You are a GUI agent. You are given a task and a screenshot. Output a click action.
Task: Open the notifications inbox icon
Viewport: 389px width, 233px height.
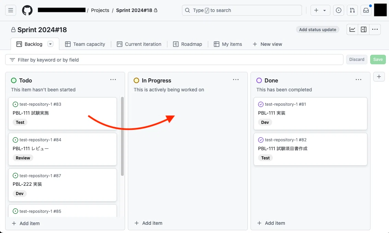pos(366,10)
